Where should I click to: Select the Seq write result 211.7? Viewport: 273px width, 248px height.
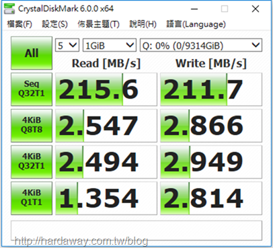click(x=211, y=89)
